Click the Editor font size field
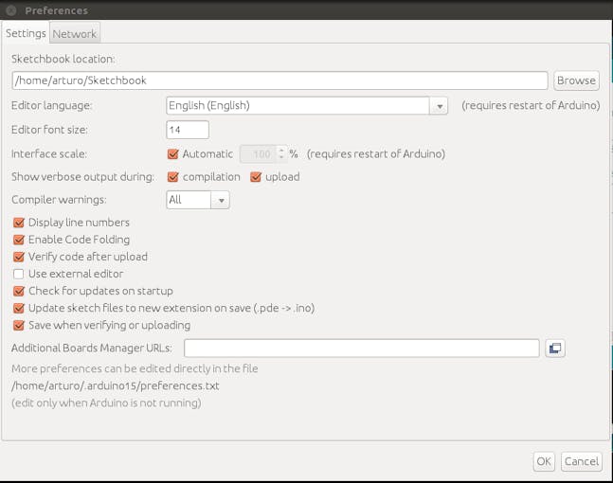The image size is (613, 483). point(188,130)
